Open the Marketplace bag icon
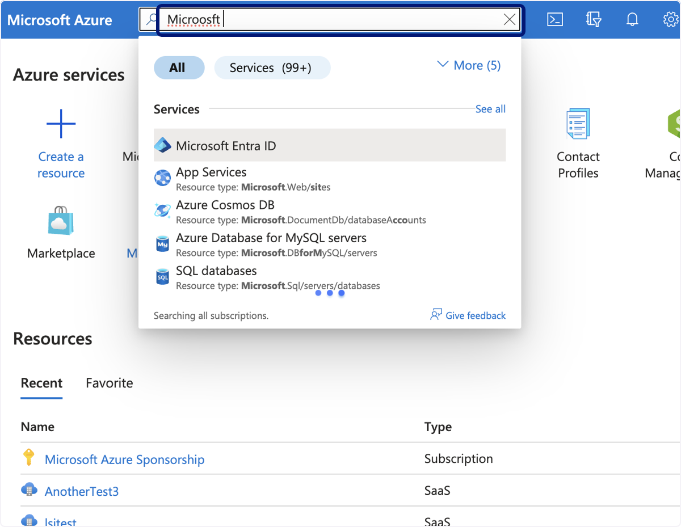This screenshot has width=681, height=527. click(61, 221)
